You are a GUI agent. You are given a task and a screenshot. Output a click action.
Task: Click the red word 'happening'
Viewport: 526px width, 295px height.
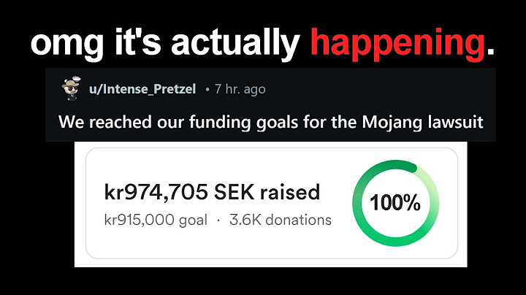397,43
